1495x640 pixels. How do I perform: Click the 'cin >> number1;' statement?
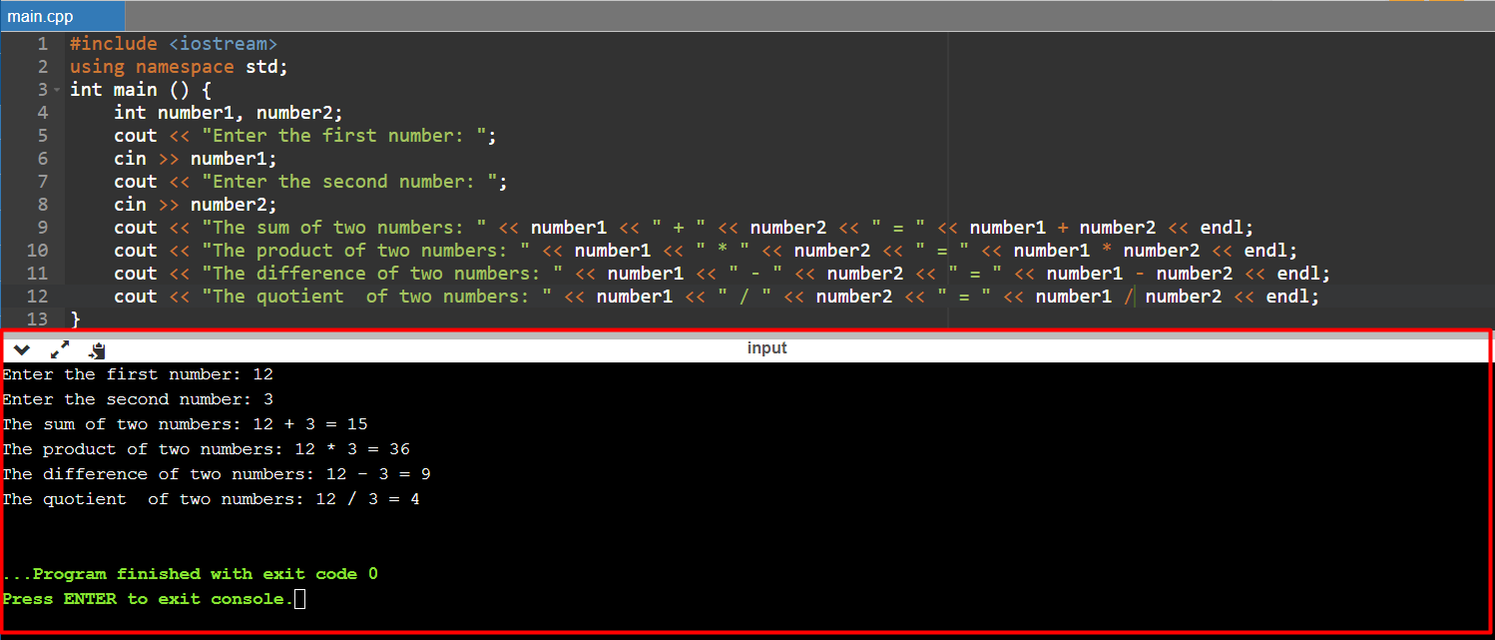coord(196,159)
